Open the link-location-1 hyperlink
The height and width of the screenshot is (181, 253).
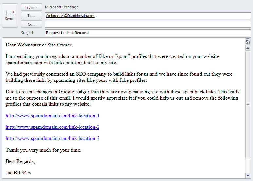52,116
